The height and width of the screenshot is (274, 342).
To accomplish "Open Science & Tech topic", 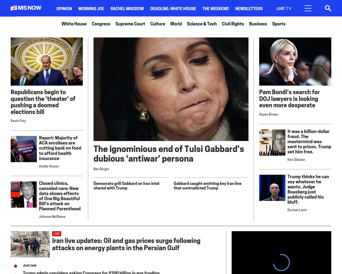I will coord(202,24).
